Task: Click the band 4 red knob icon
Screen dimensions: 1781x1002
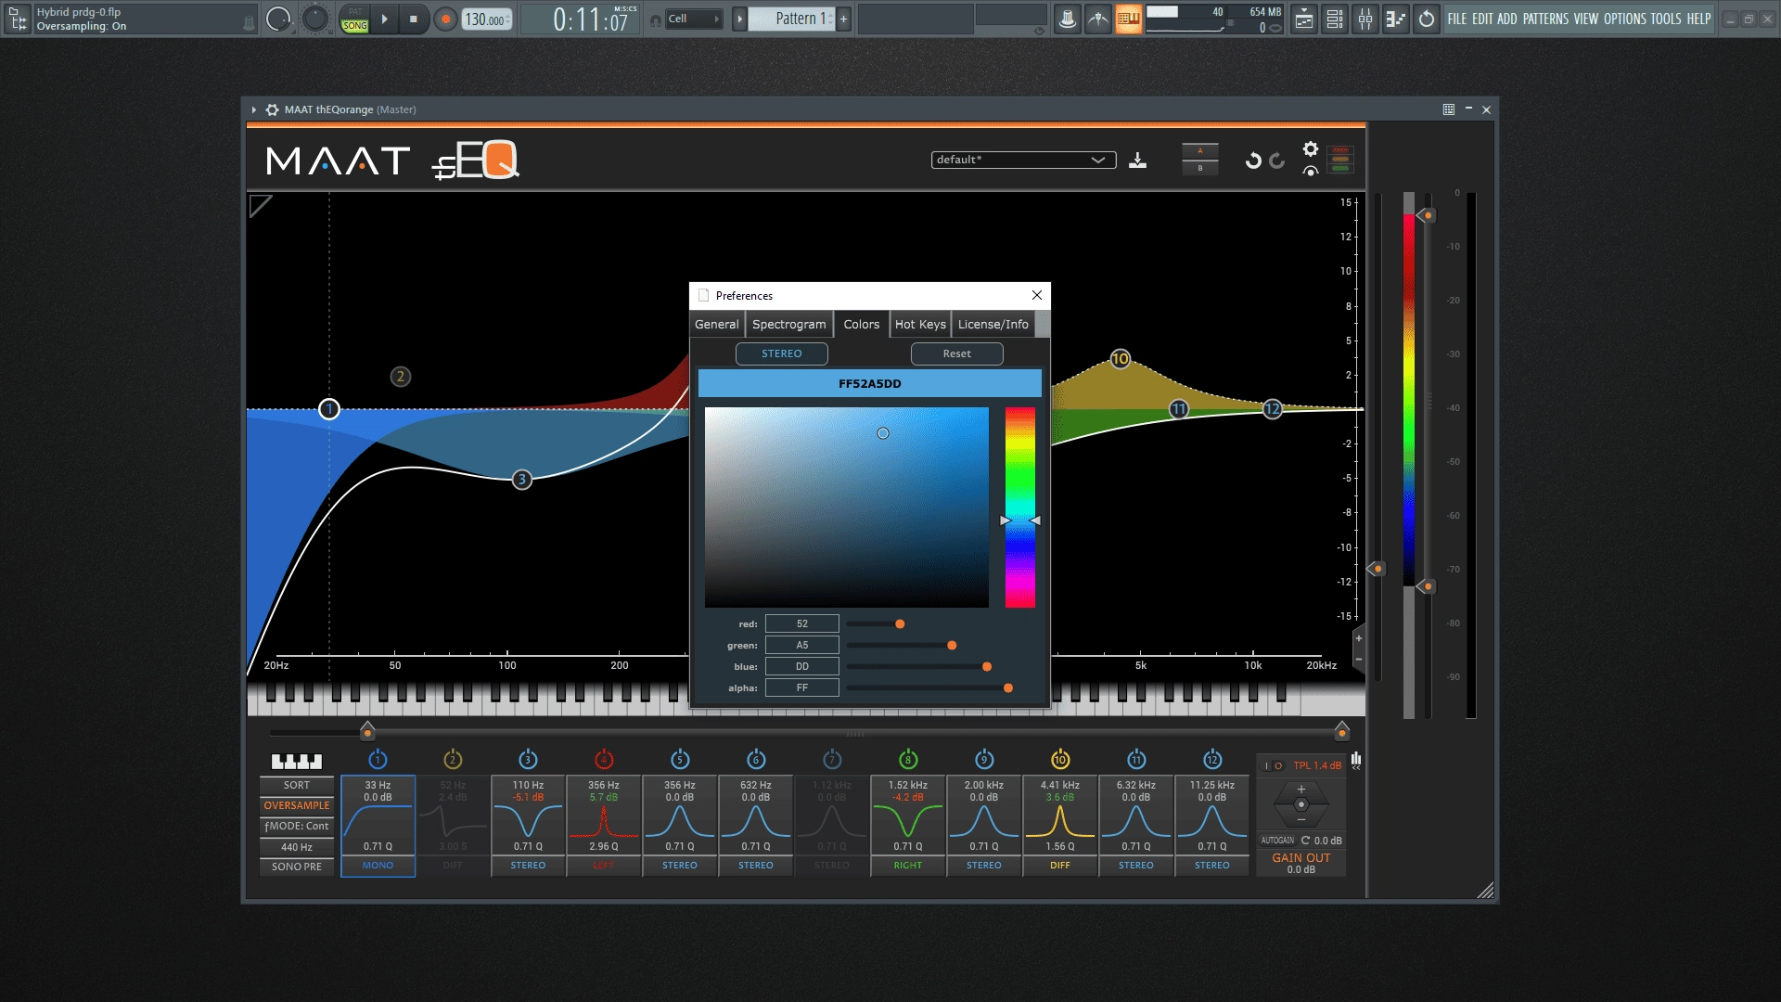Action: pos(604,760)
